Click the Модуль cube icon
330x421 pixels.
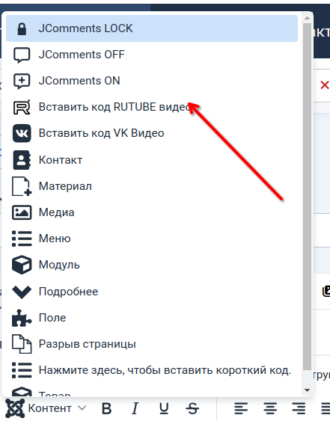pyautogui.click(x=22, y=265)
